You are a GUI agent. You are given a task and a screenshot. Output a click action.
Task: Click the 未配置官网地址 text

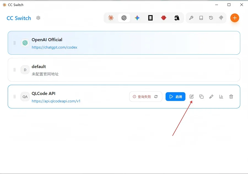(45, 74)
